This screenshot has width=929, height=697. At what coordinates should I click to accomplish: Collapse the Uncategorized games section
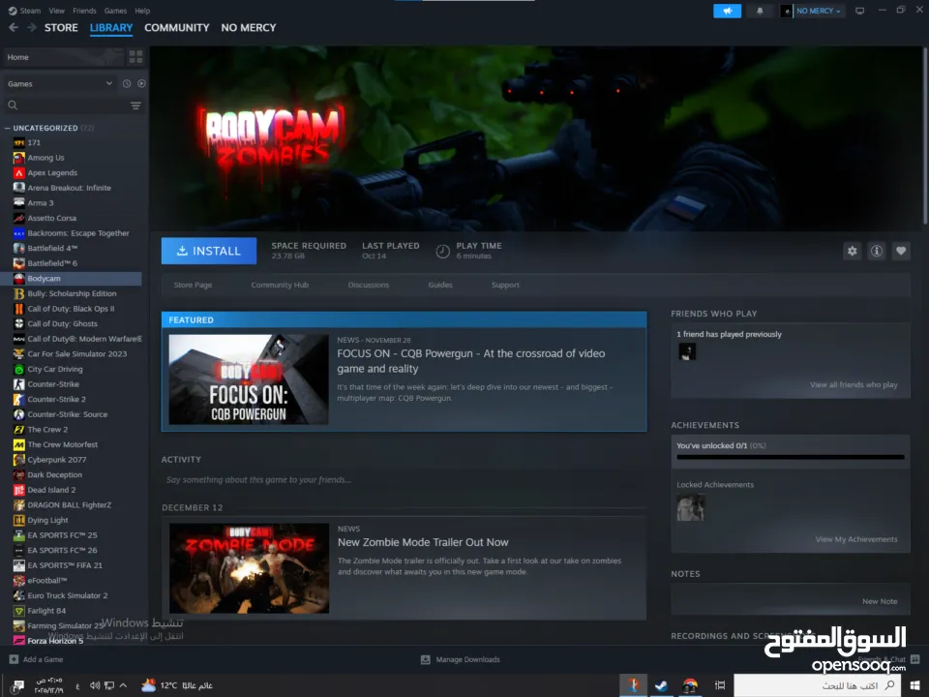pos(8,128)
